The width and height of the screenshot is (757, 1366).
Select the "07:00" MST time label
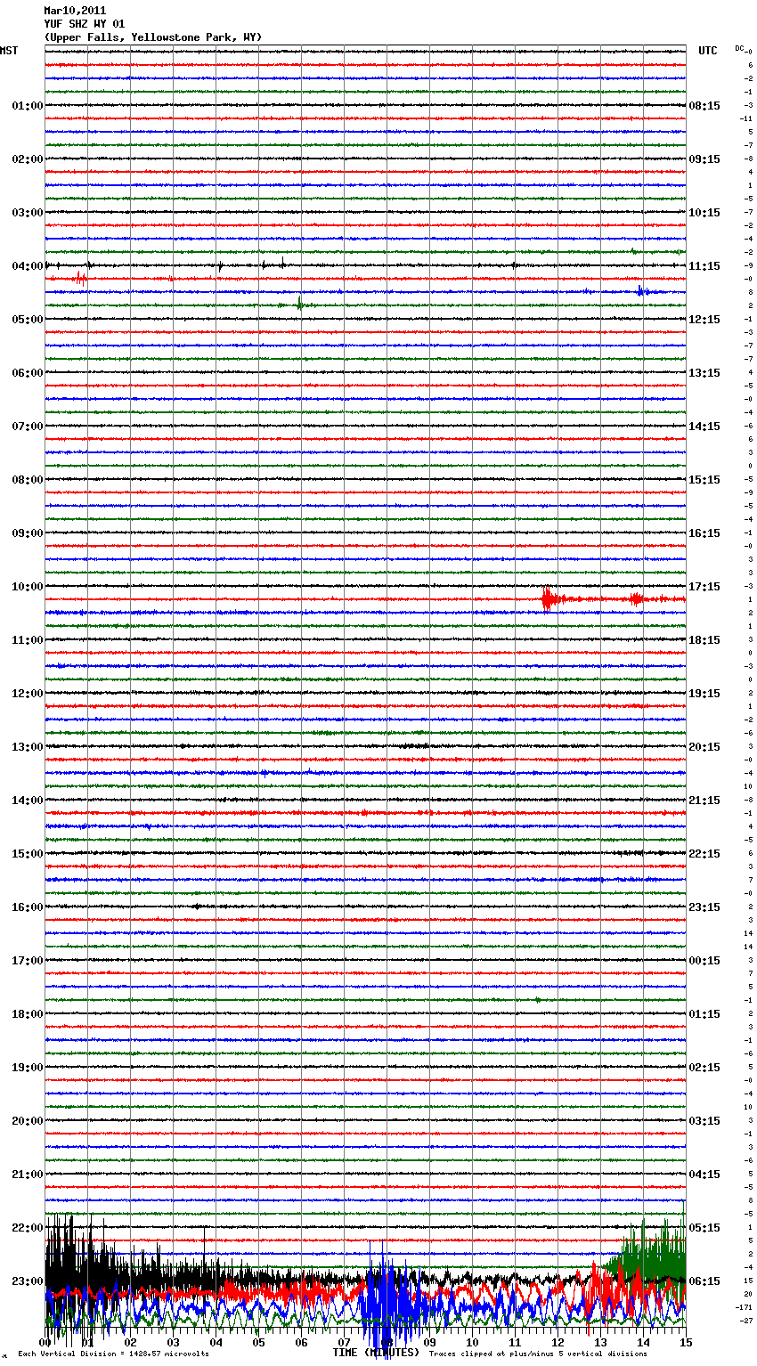[28, 427]
